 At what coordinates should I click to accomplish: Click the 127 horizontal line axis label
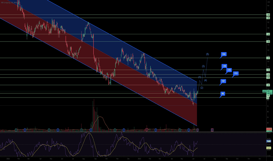(268, 58)
